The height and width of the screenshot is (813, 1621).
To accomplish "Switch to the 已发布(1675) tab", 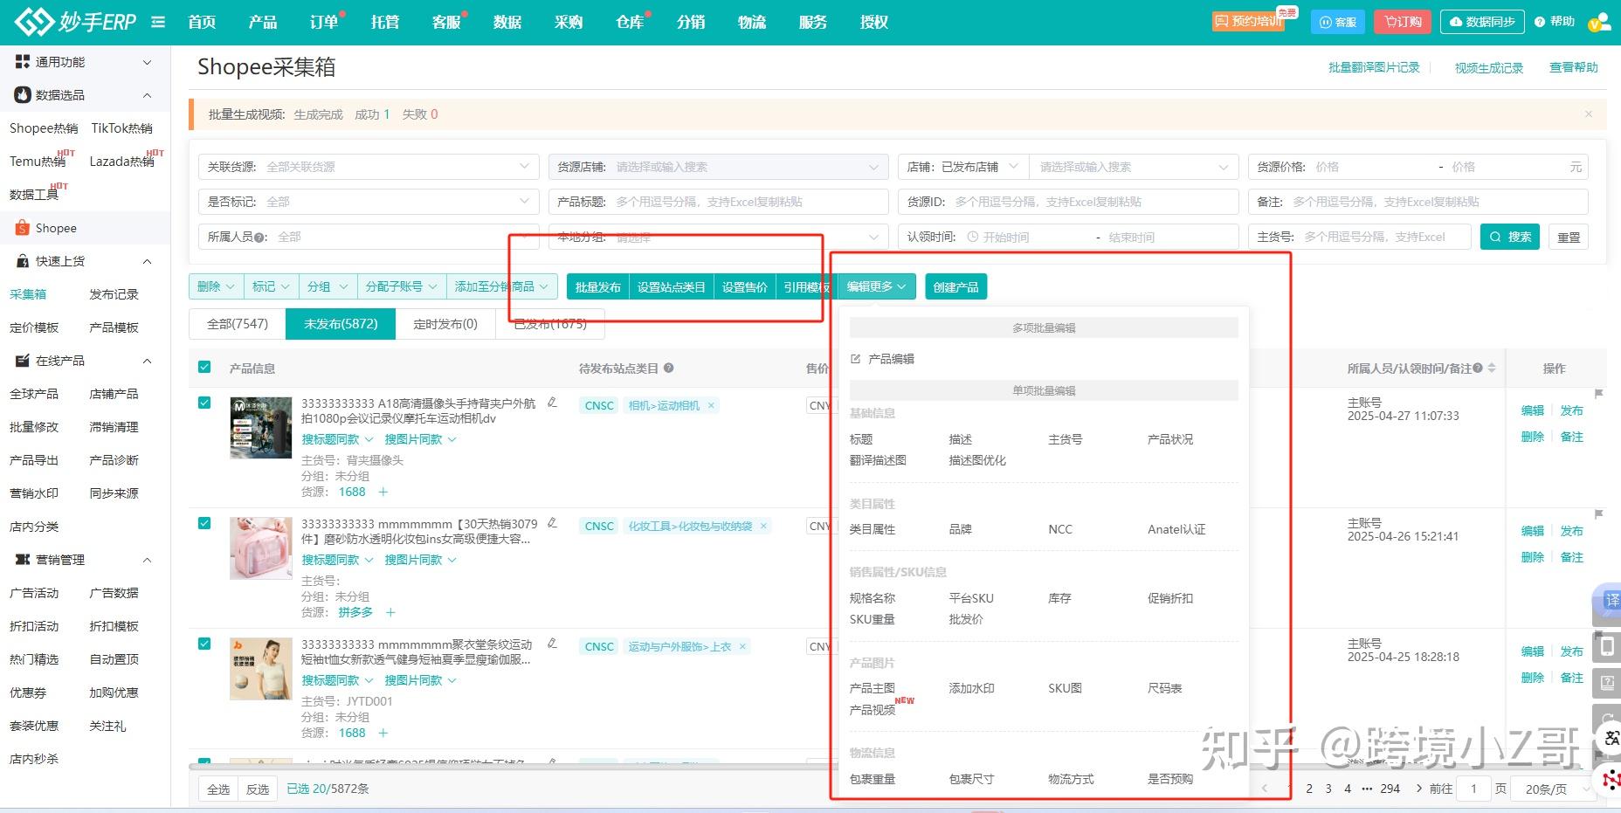I will (x=551, y=323).
